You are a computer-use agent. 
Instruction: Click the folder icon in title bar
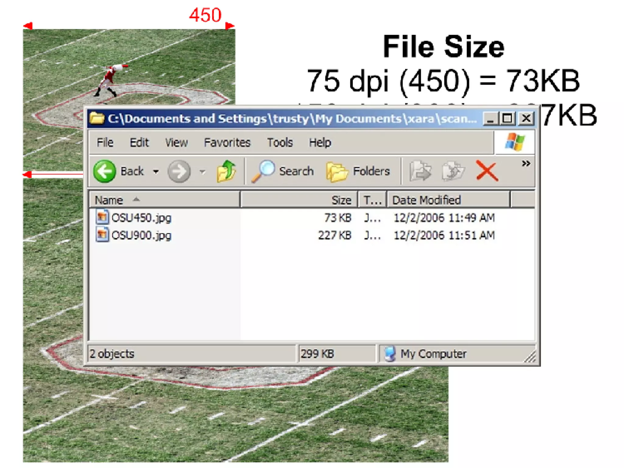pyautogui.click(x=97, y=118)
